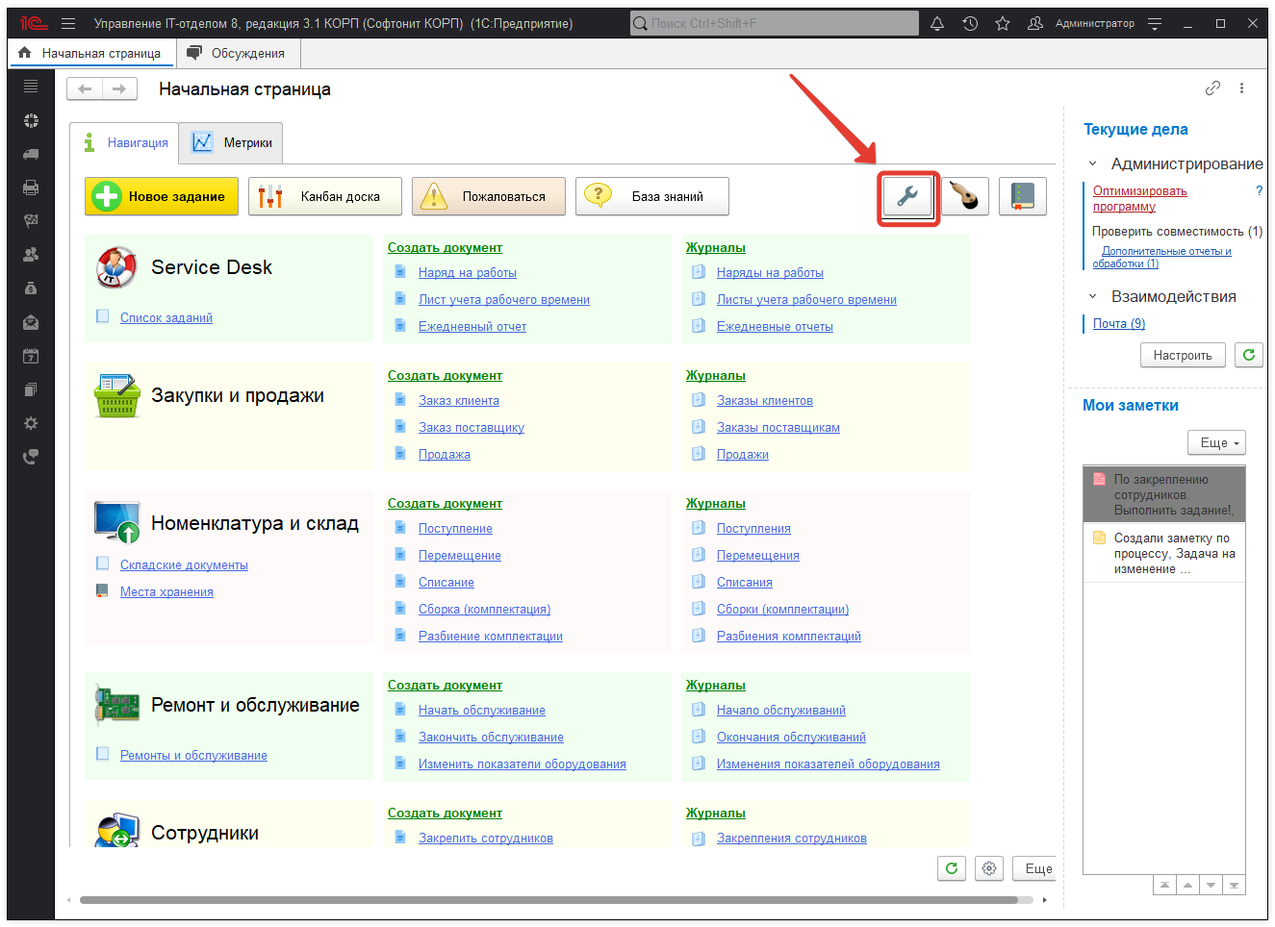
Task: Refresh current tasks with green arrow button
Action: click(x=1249, y=355)
